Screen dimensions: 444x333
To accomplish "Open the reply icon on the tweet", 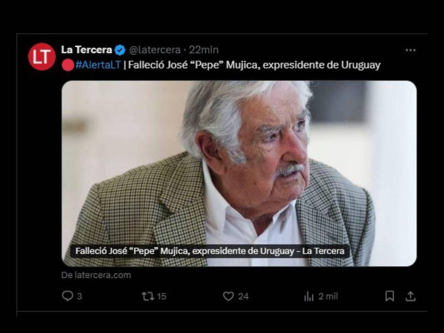I will pos(68,296).
